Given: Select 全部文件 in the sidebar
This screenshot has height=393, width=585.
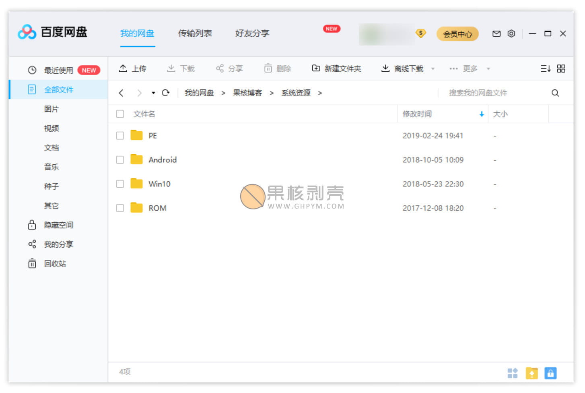Looking at the screenshot, I should point(58,89).
